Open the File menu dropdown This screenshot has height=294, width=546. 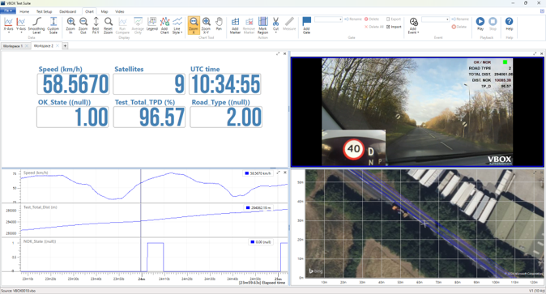(x=7, y=11)
